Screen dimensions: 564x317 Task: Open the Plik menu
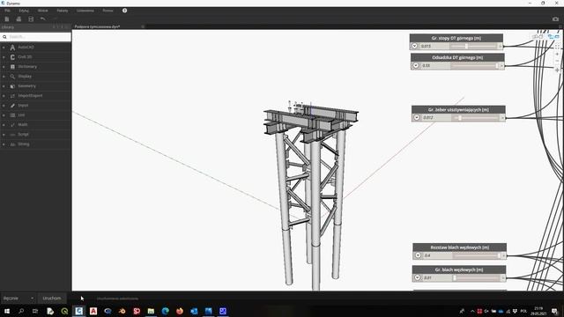[x=7, y=11]
